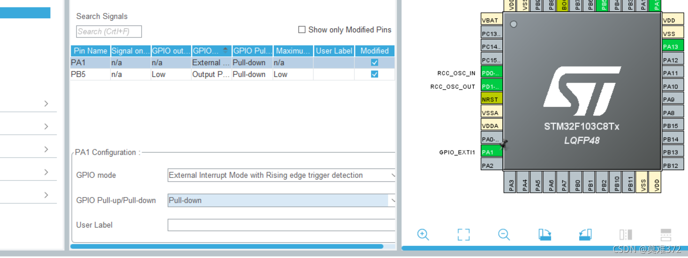This screenshot has width=688, height=258.
Task: Select the PB13 pin
Action: point(673,152)
